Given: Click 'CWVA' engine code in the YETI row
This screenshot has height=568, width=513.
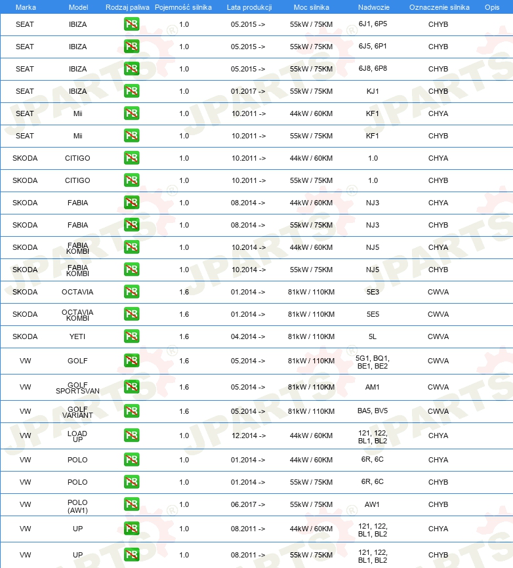Looking at the screenshot, I should click(438, 336).
